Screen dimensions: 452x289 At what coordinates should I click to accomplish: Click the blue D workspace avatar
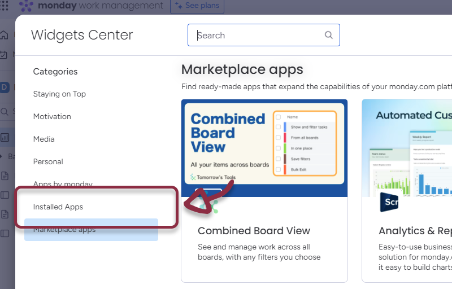pyautogui.click(x=5, y=87)
